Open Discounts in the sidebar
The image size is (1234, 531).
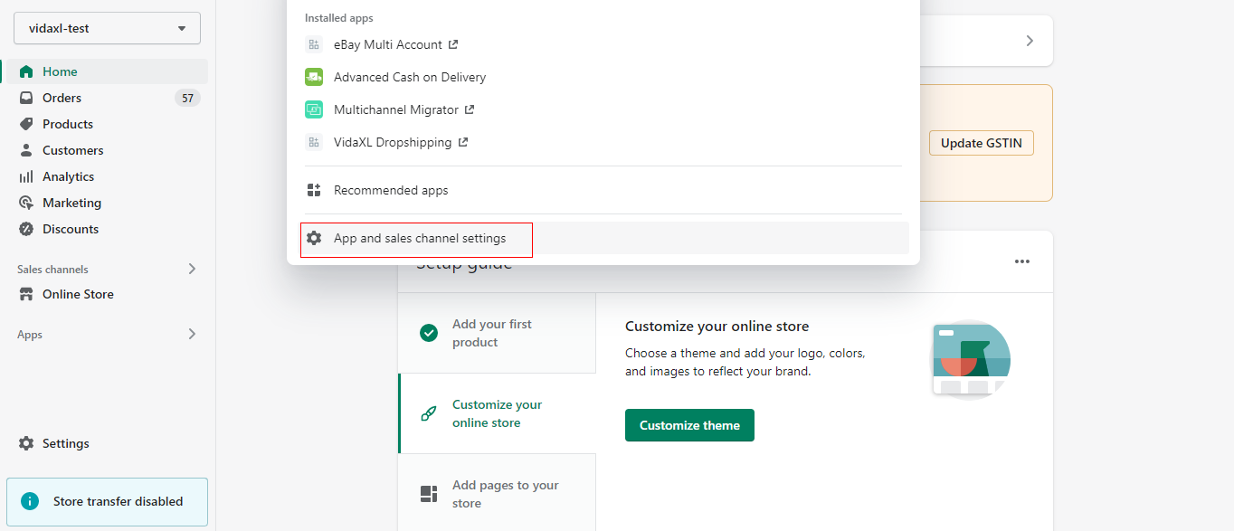[107, 229]
